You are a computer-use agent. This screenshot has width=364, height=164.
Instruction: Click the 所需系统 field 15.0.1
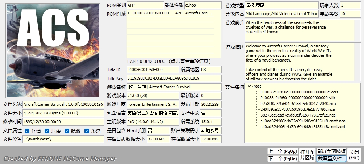[211, 122]
